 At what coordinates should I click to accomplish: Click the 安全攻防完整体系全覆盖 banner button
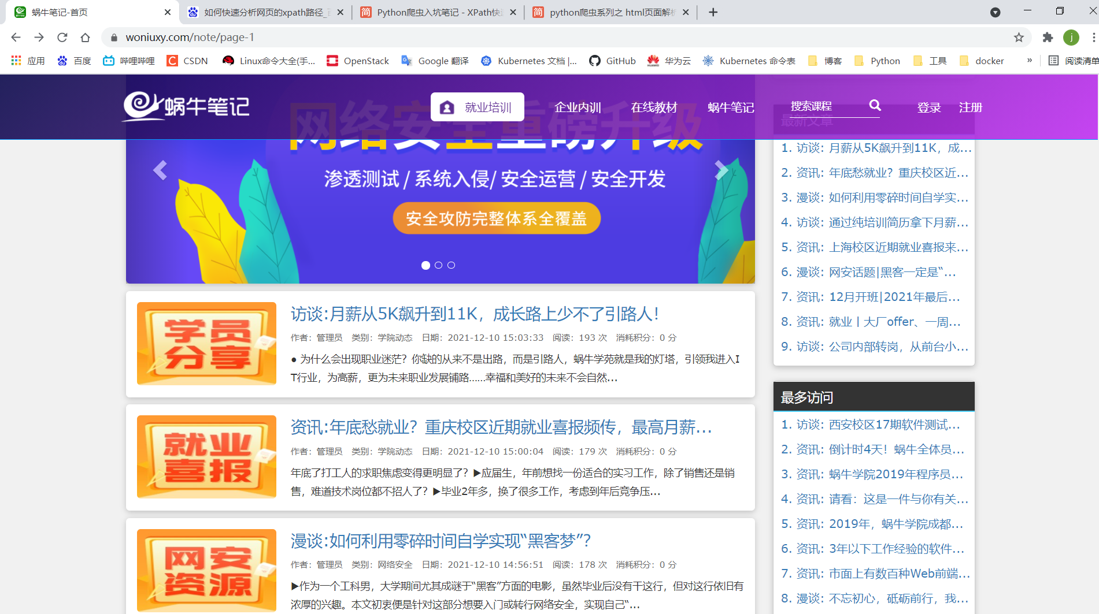497,218
